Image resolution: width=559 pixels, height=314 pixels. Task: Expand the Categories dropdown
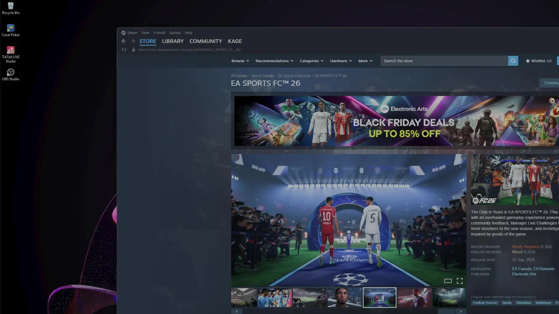click(x=311, y=61)
